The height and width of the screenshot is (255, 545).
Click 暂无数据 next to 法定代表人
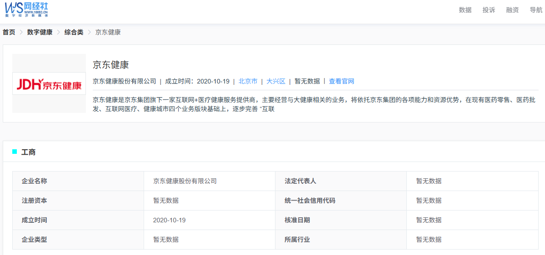pos(429,181)
